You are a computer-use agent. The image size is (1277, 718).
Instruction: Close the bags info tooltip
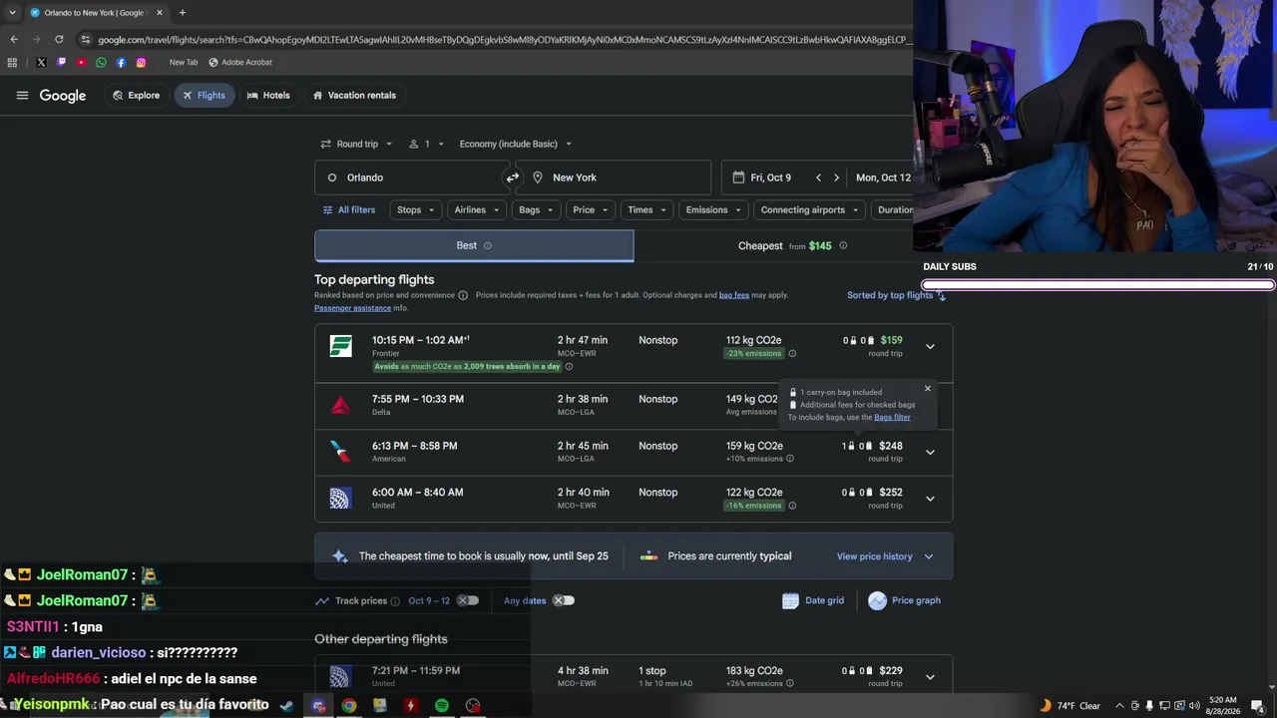[x=927, y=389]
